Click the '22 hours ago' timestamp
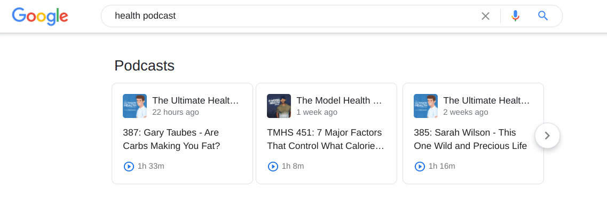This screenshot has width=607, height=197. (176, 112)
